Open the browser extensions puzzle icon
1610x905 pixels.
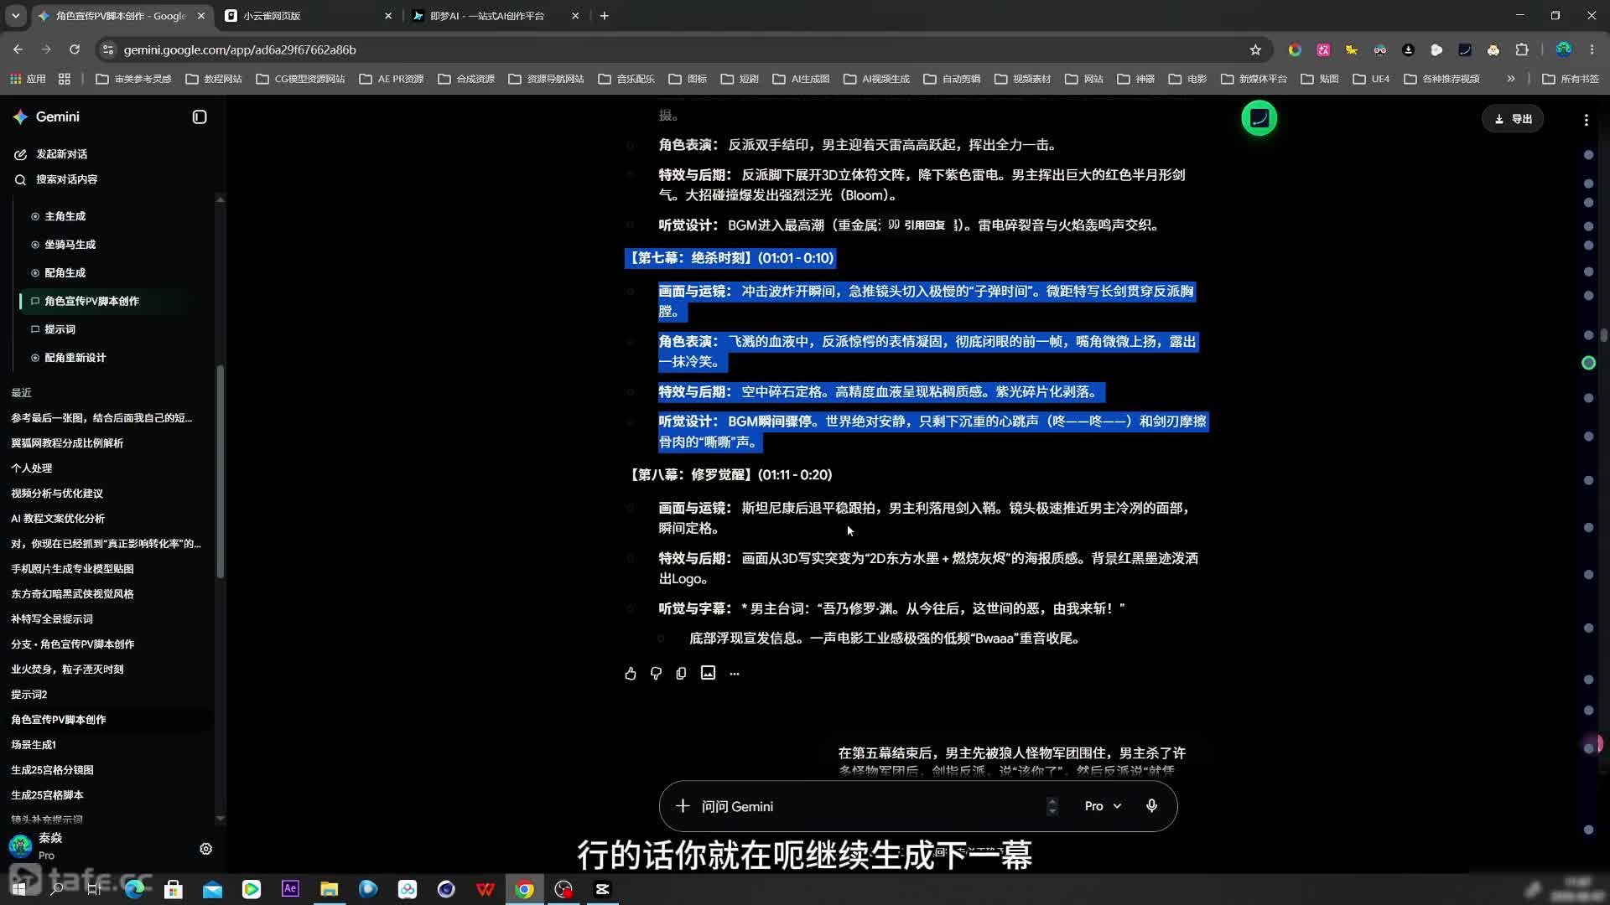coord(1522,50)
